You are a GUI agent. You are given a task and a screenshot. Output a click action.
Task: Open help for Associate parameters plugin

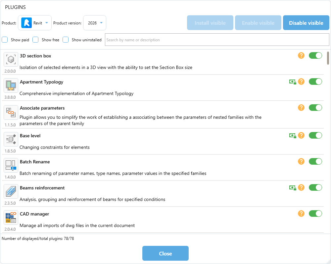[x=301, y=108]
